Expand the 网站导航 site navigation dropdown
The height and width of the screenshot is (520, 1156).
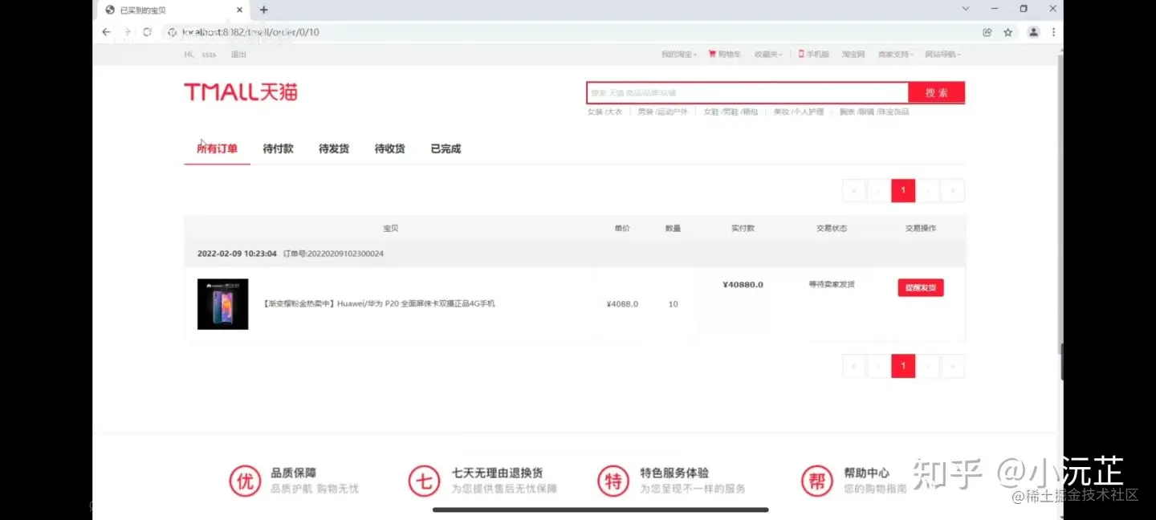pos(942,55)
